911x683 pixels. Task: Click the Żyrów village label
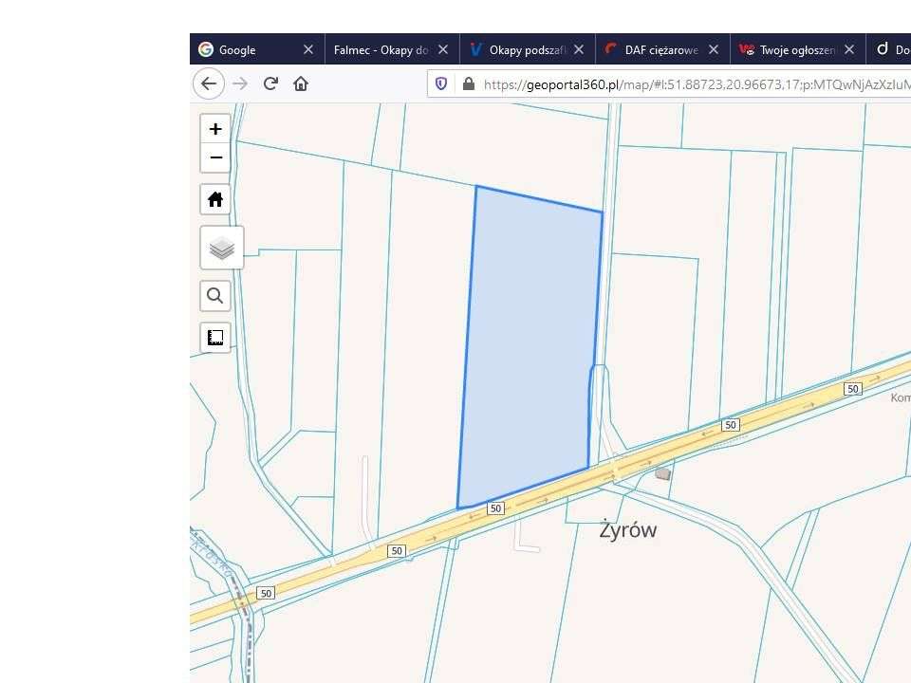628,529
